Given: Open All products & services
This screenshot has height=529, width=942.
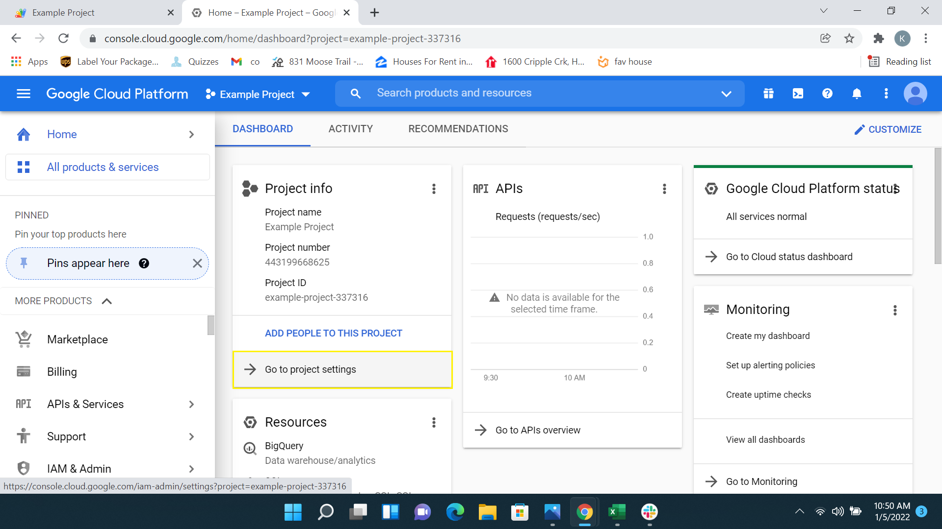Looking at the screenshot, I should (x=107, y=167).
